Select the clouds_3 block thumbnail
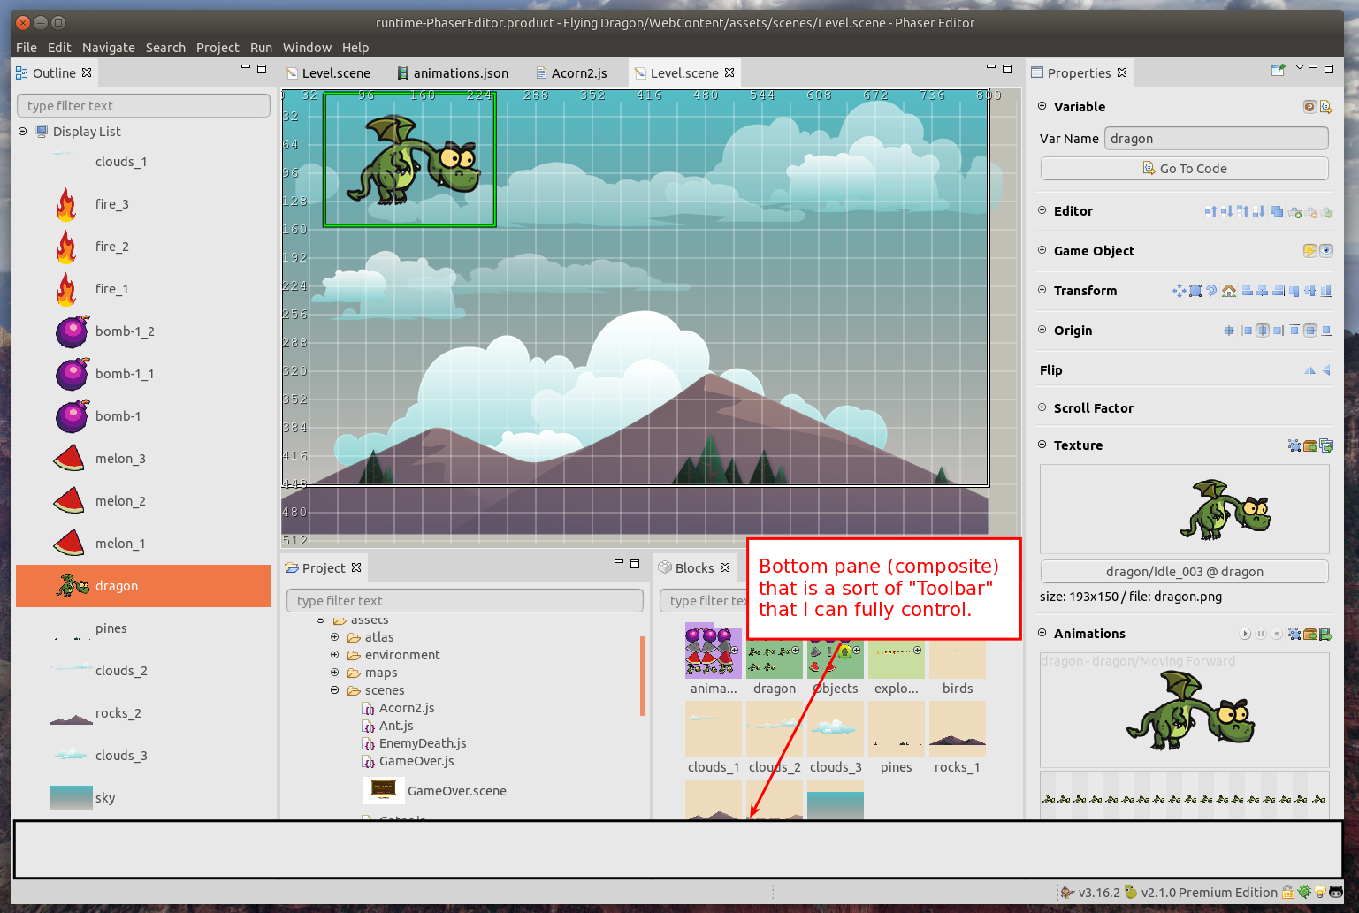1359x913 pixels. click(835, 729)
